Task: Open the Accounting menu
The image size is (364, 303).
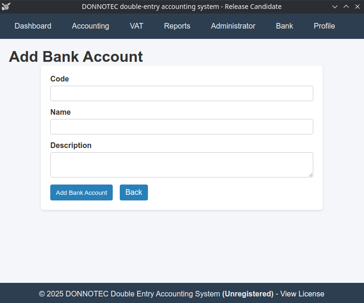Action: tap(91, 26)
